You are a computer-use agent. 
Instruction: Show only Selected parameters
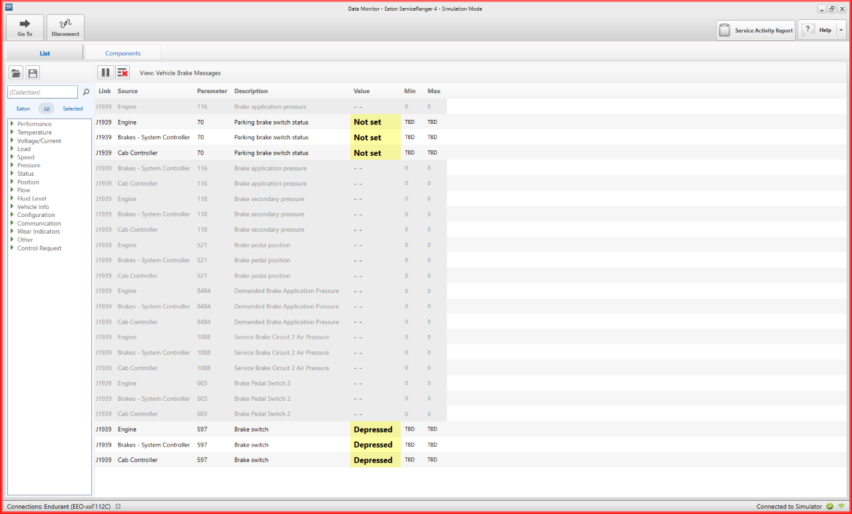click(72, 109)
